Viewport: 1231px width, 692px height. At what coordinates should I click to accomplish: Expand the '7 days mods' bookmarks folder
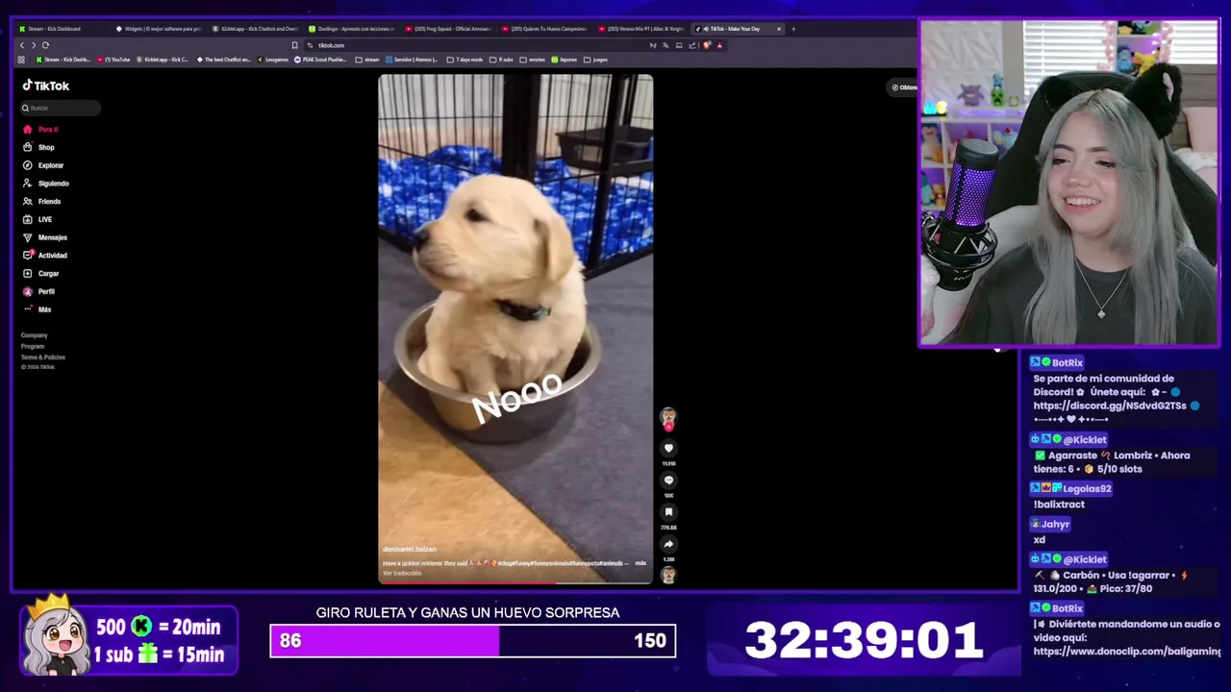tap(465, 60)
